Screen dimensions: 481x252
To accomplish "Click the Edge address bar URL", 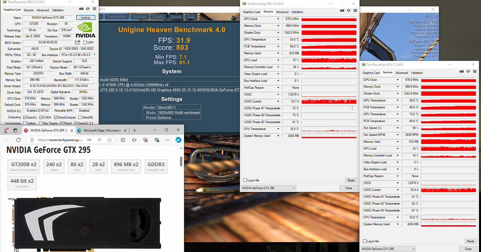I will (60, 140).
